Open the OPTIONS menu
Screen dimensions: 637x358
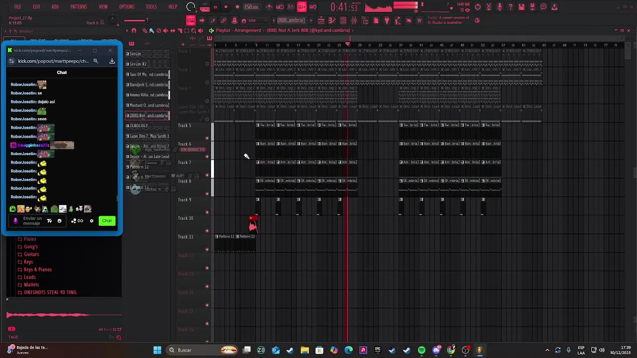[x=127, y=7]
